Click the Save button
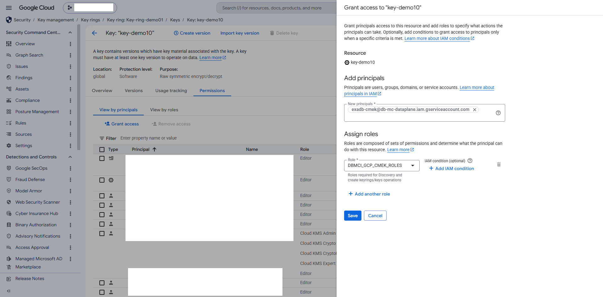 [353, 216]
